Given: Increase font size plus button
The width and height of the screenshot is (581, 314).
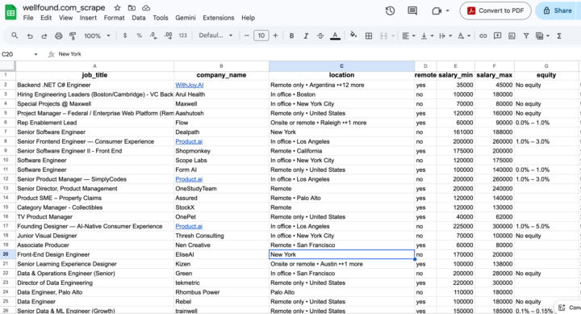Looking at the screenshot, I should point(275,36).
